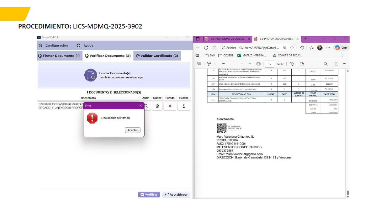Image resolution: width=376 pixels, height=211 pixels.
Task: Remove document with the Quitar trash icon
Action: click(x=157, y=106)
